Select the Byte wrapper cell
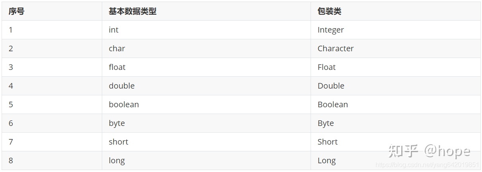The image size is (482, 172). click(325, 123)
